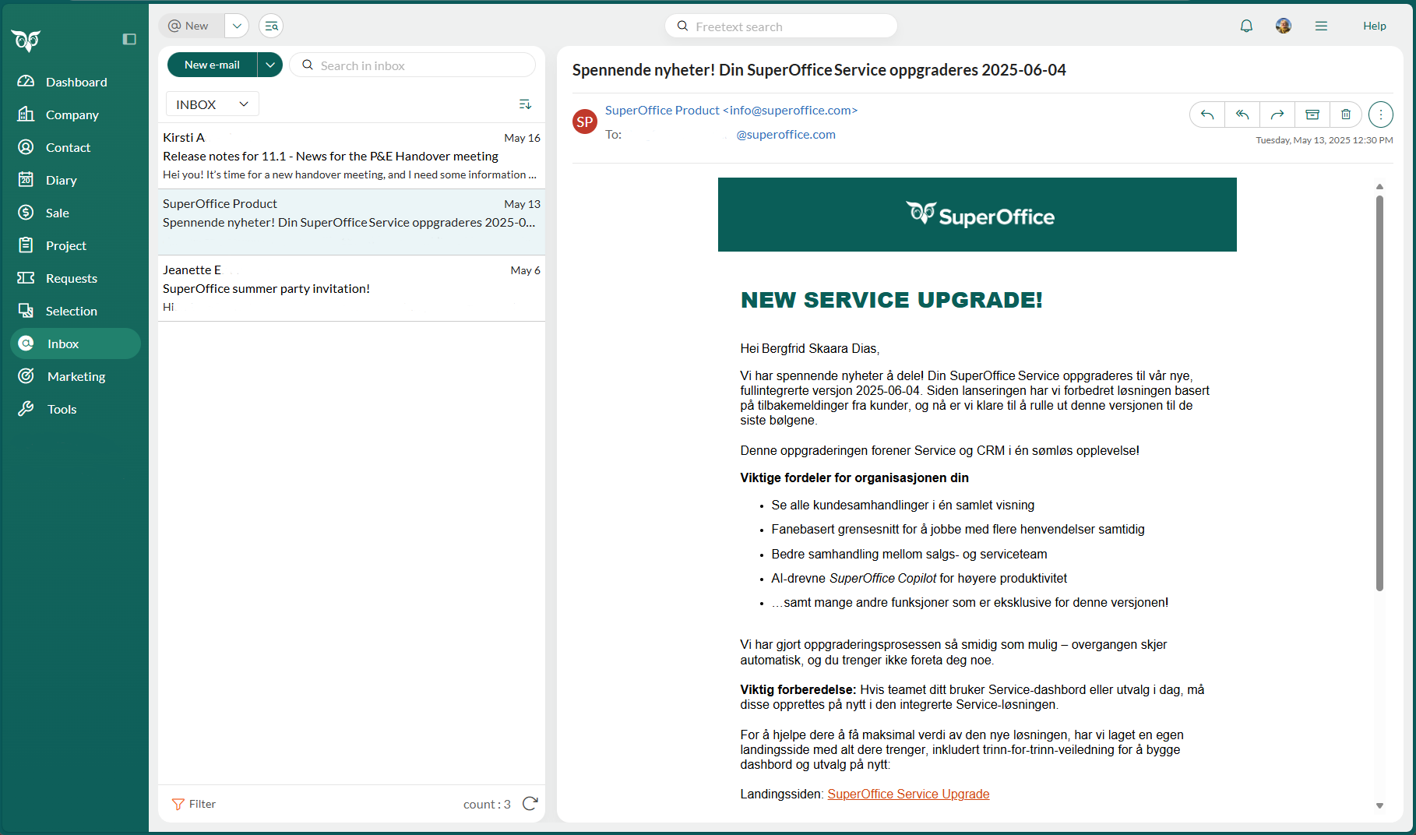This screenshot has height=835, width=1416.
Task: Click the Tools wrench icon
Action: pos(26,409)
